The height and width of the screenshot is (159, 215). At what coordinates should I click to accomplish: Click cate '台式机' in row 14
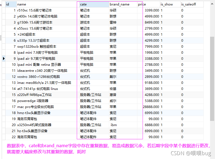(x=94, y=89)
